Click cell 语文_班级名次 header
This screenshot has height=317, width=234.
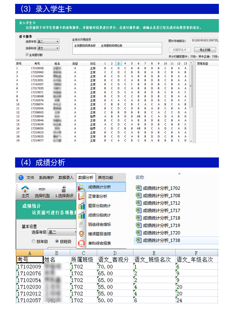[154, 260]
